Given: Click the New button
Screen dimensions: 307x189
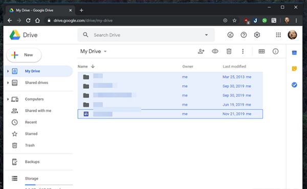Looking at the screenshot, I should point(24,55).
